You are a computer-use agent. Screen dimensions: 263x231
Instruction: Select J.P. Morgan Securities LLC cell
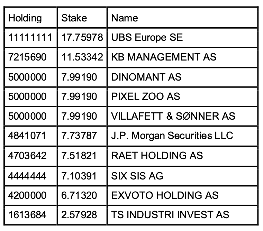click(x=182, y=136)
